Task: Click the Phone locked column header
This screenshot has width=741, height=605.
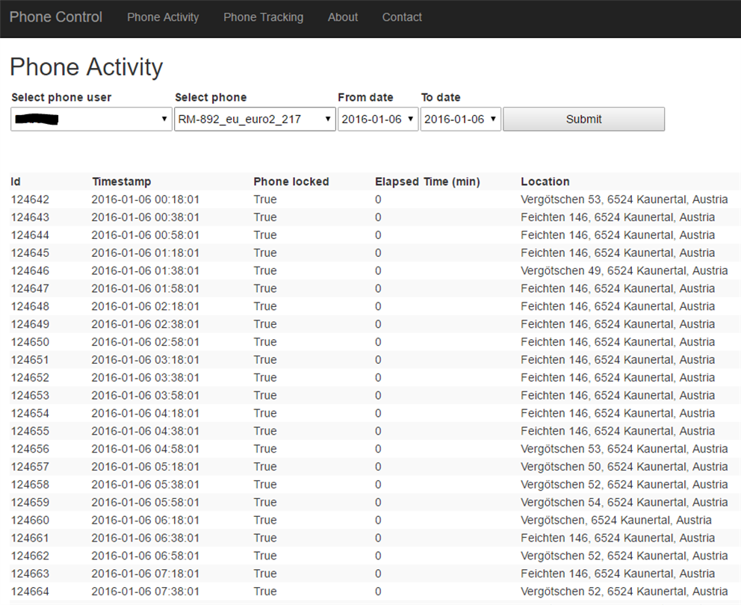Action: pos(291,181)
